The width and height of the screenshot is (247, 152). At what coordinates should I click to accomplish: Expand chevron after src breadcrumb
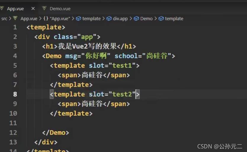pos(10,19)
